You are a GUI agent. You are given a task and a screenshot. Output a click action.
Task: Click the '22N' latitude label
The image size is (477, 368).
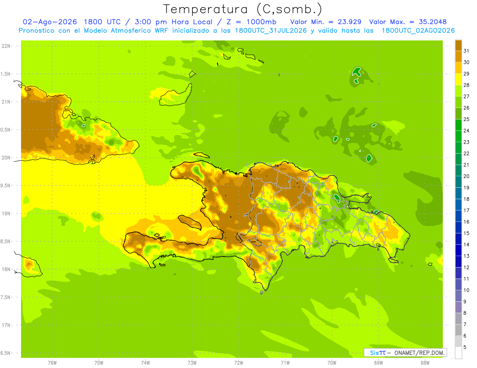[6, 46]
